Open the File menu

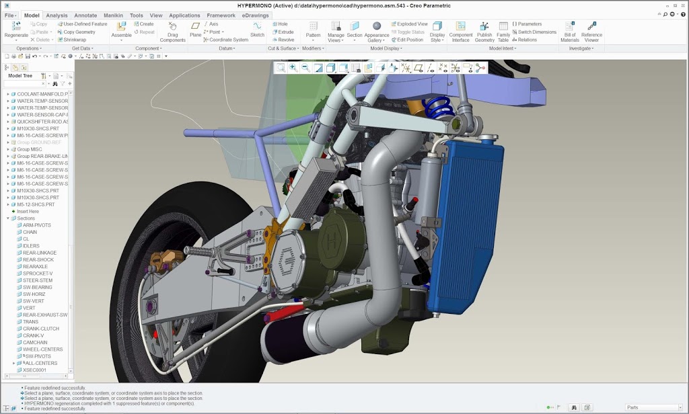click(10, 15)
